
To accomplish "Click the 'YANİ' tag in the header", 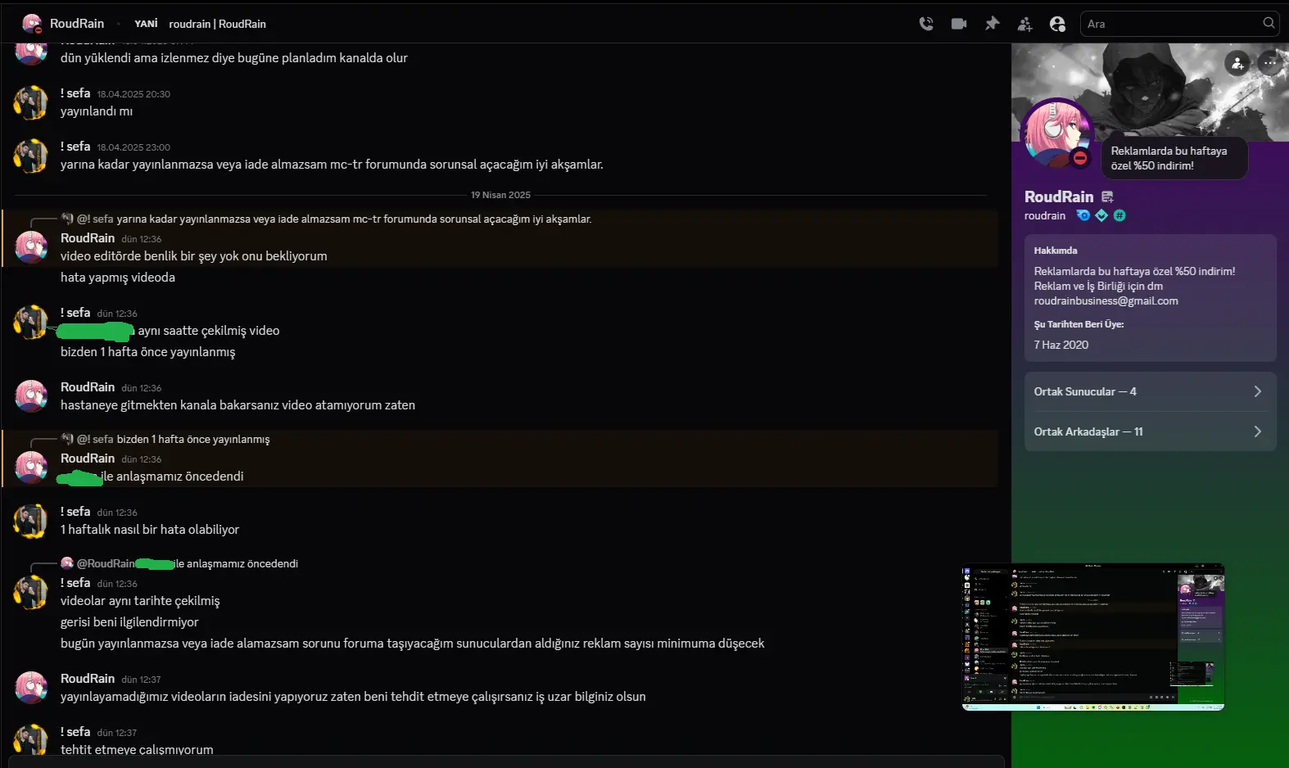I will (146, 24).
